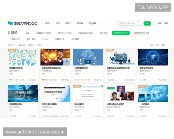
Task: Filter courses by 已结束 status
Action: click(x=39, y=45)
